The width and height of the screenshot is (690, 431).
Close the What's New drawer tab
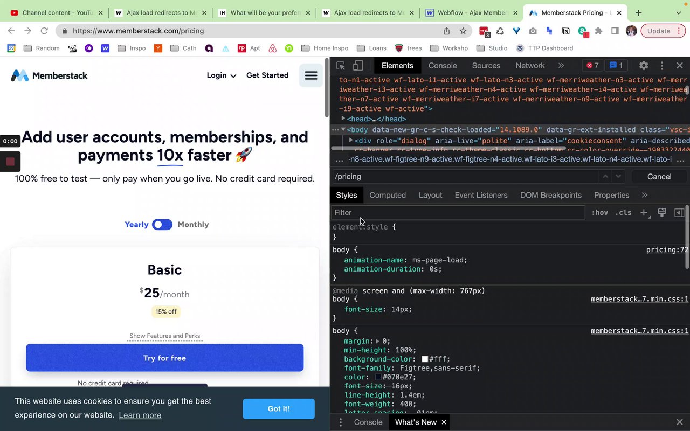pyautogui.click(x=444, y=422)
